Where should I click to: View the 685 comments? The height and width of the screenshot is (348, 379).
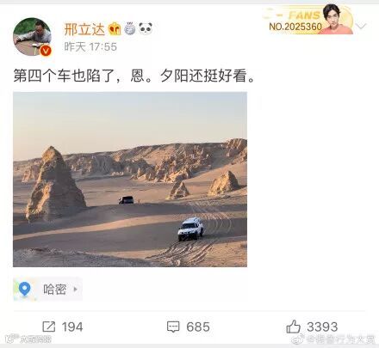(x=198, y=327)
